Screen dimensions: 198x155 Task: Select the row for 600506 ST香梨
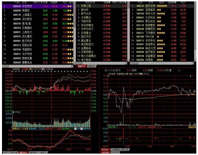pos(162,60)
